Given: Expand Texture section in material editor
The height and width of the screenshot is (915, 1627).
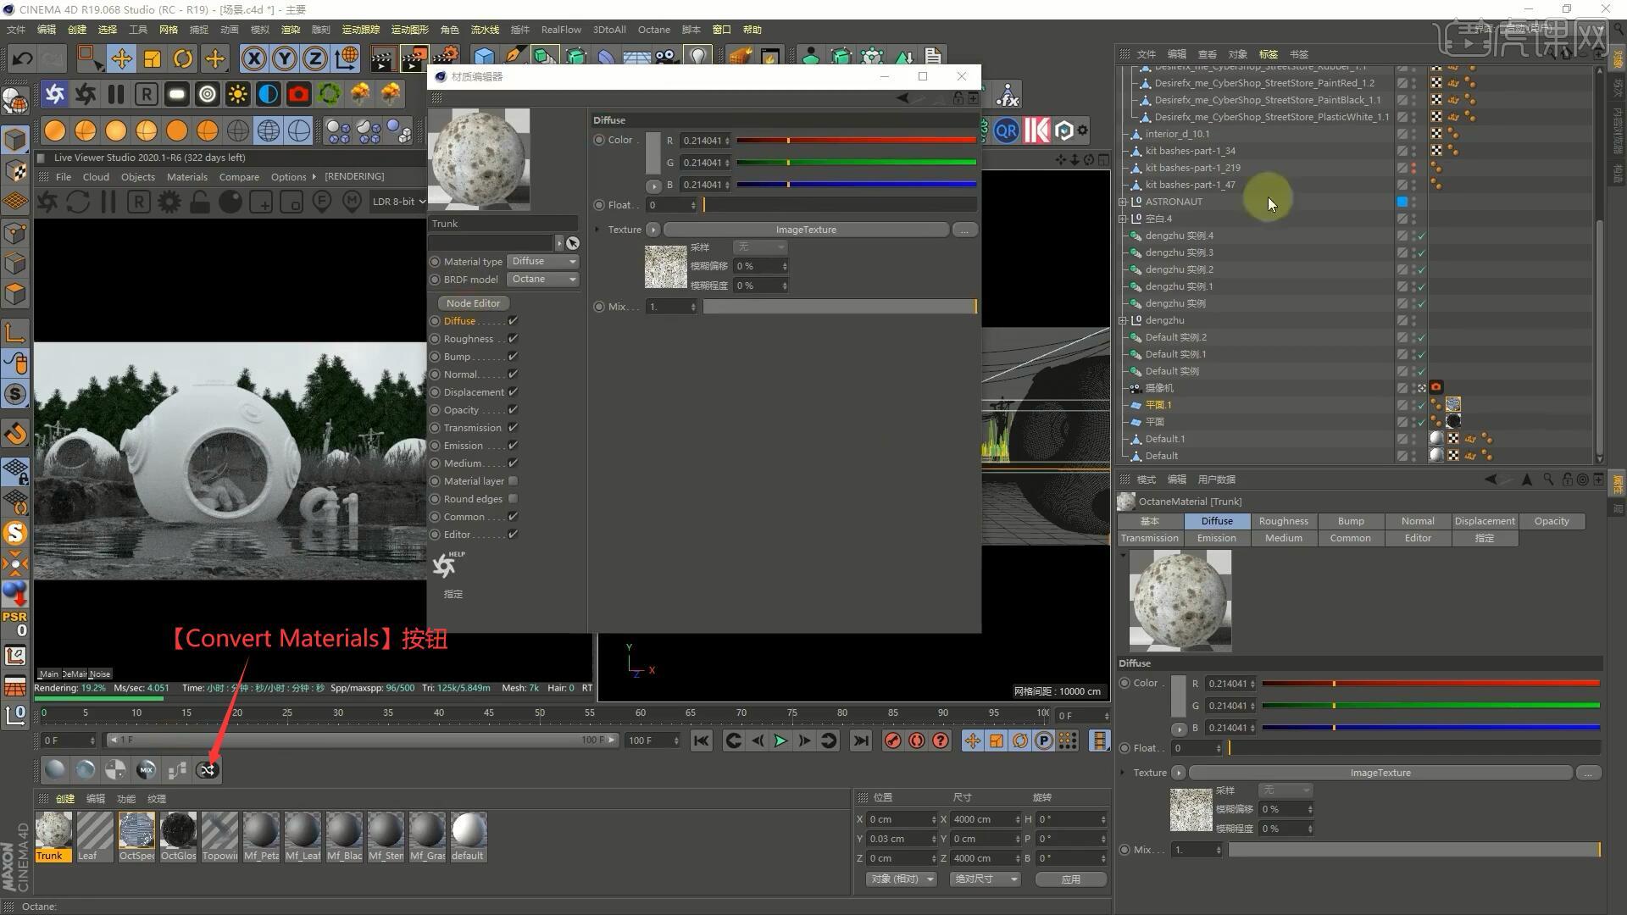Looking at the screenshot, I should click(597, 230).
